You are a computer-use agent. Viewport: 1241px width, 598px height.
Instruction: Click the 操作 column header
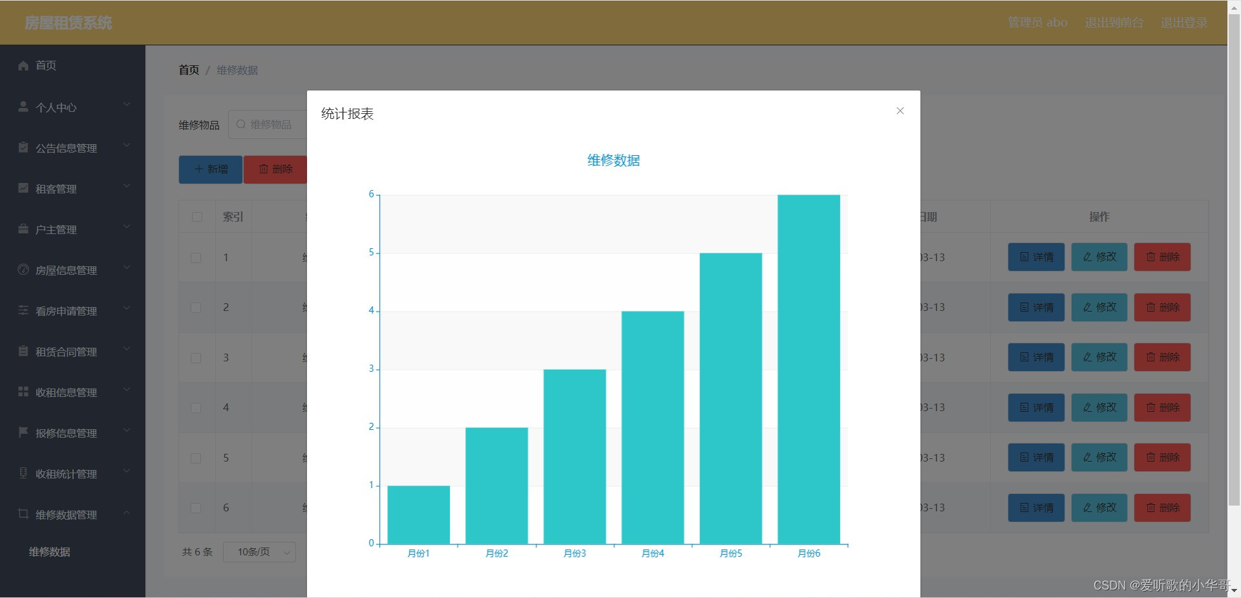click(x=1099, y=217)
